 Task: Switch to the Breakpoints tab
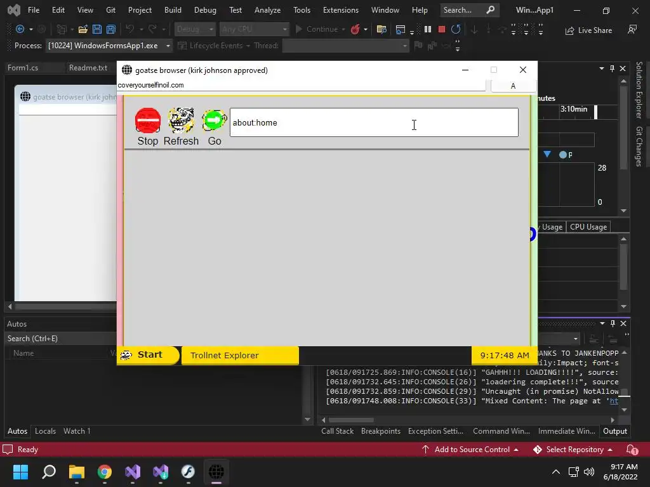click(x=381, y=431)
